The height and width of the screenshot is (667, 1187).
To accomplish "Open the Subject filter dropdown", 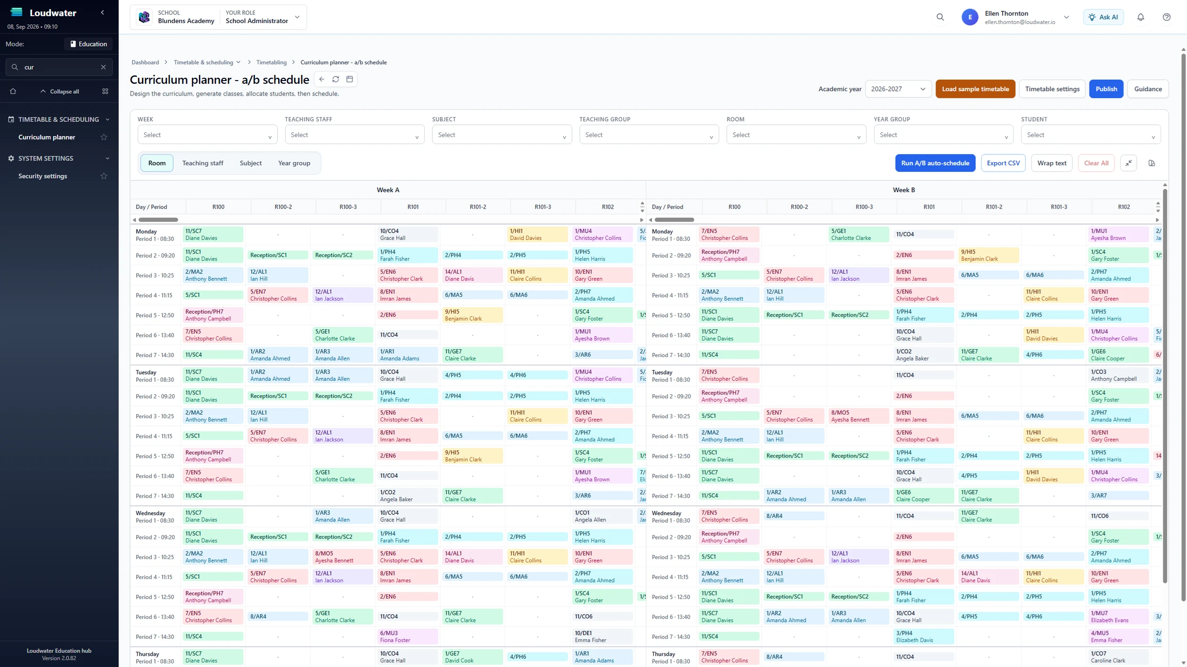I will (502, 135).
